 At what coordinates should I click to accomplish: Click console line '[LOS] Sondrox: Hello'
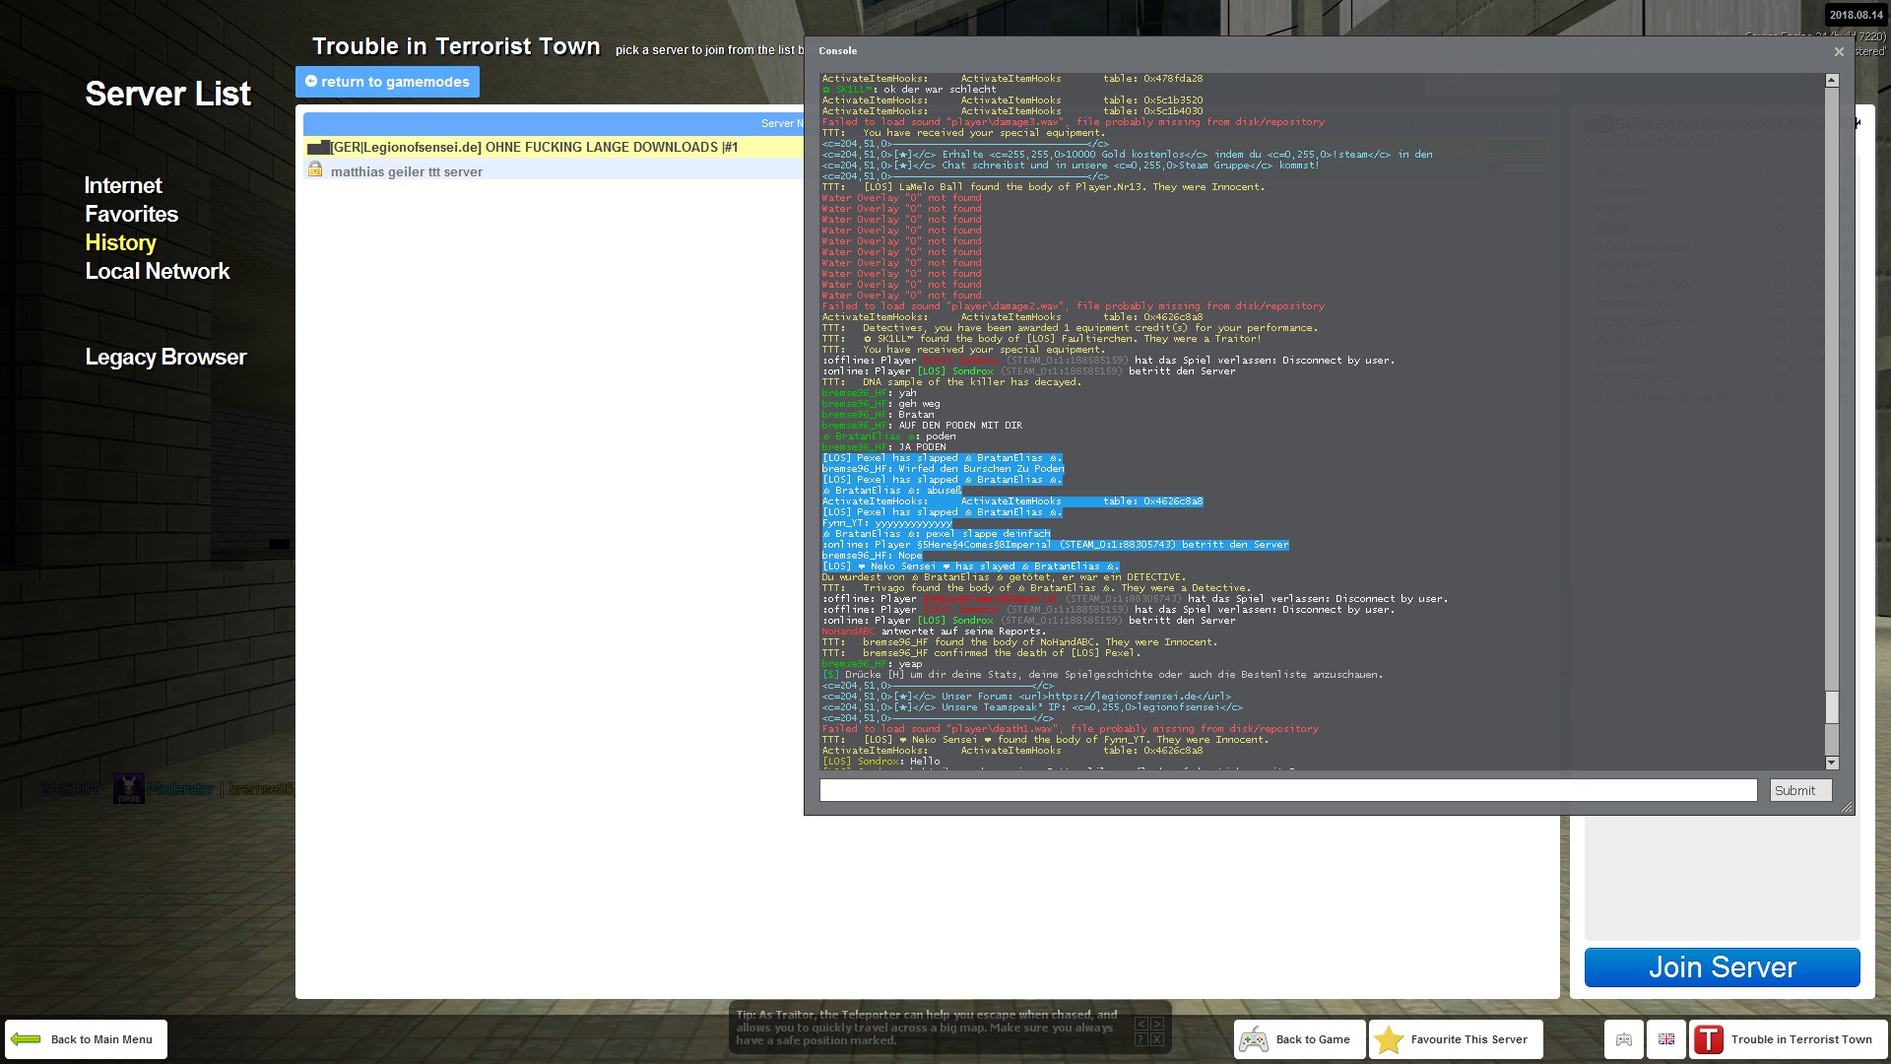(x=880, y=762)
